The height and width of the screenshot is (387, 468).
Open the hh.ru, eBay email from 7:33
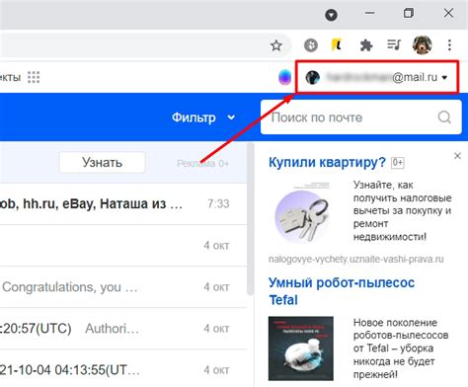click(x=123, y=203)
